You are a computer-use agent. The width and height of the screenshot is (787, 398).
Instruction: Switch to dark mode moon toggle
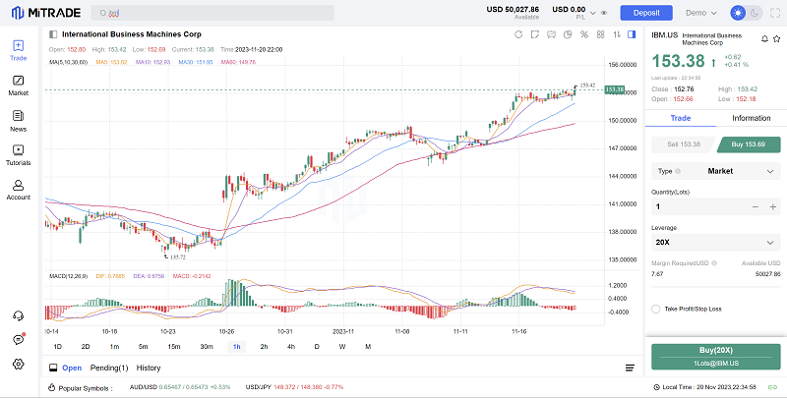(x=756, y=13)
